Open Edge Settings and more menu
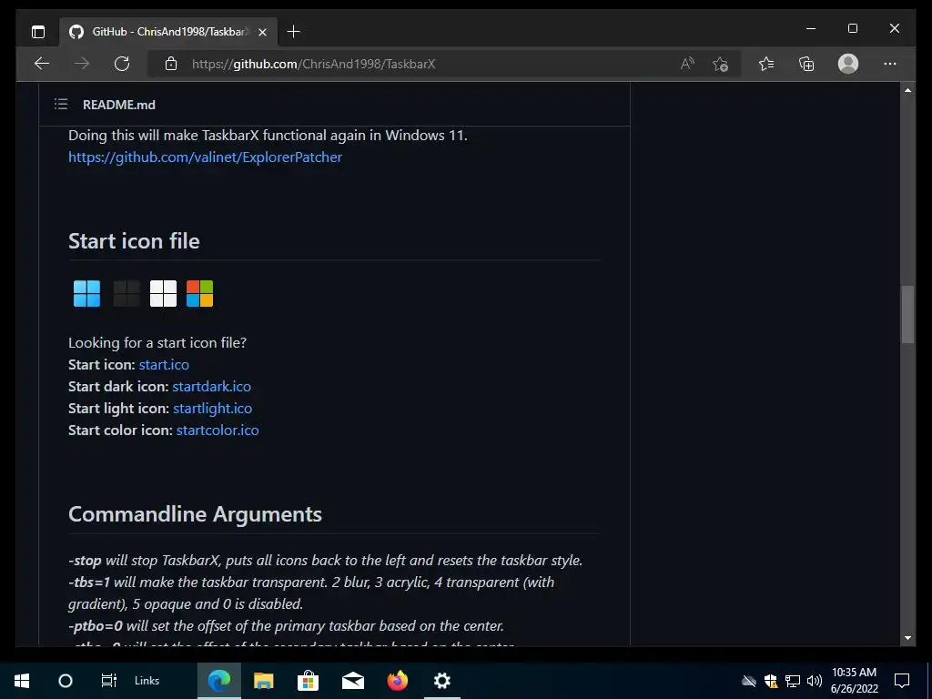 coord(890,64)
